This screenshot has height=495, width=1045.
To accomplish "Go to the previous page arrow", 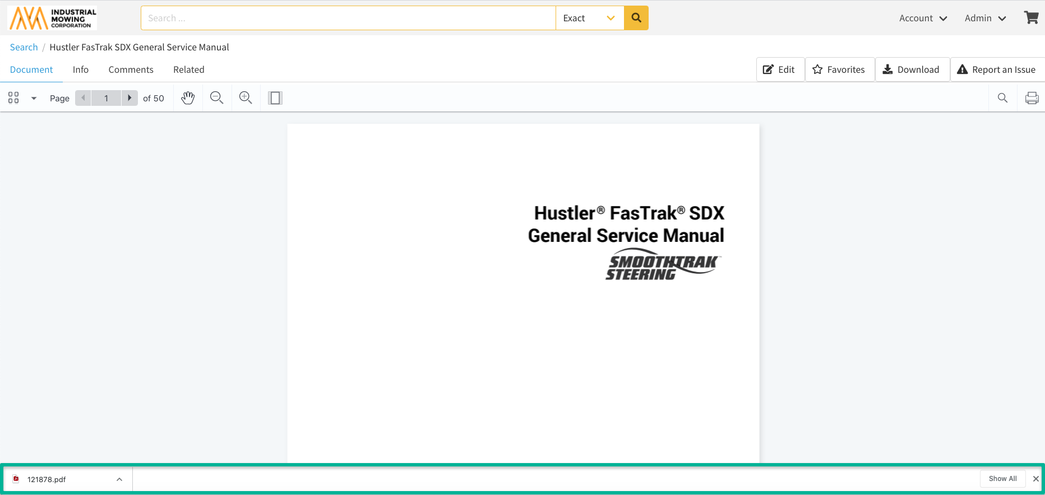I will click(x=83, y=98).
